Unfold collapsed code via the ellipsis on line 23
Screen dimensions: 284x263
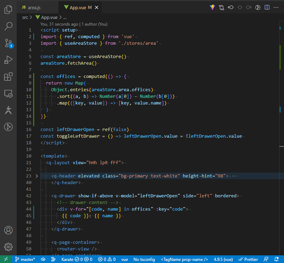(234, 176)
